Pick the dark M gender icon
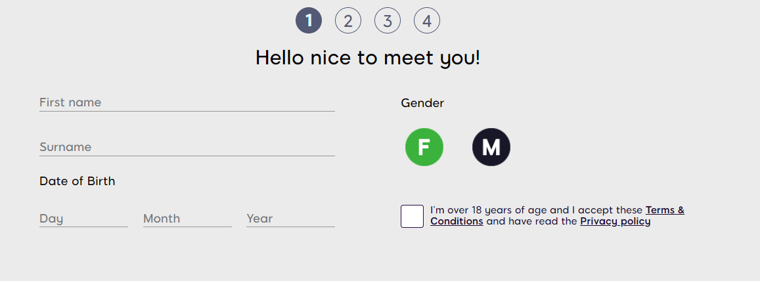The width and height of the screenshot is (760, 281). tap(491, 147)
